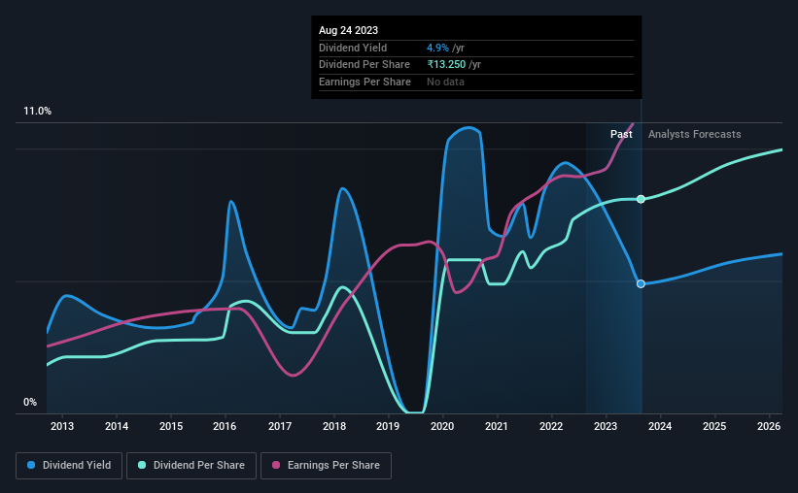Select the blue data point marker at Aug 2023
This screenshot has width=798, height=493.
coord(641,283)
